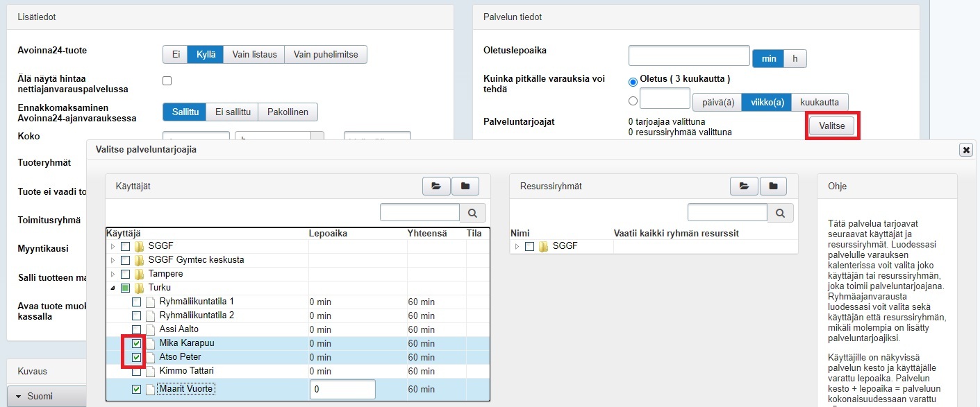The width and height of the screenshot is (980, 407).
Task: Click the closed-folder icon in Käyttäjät panel
Action: click(465, 186)
